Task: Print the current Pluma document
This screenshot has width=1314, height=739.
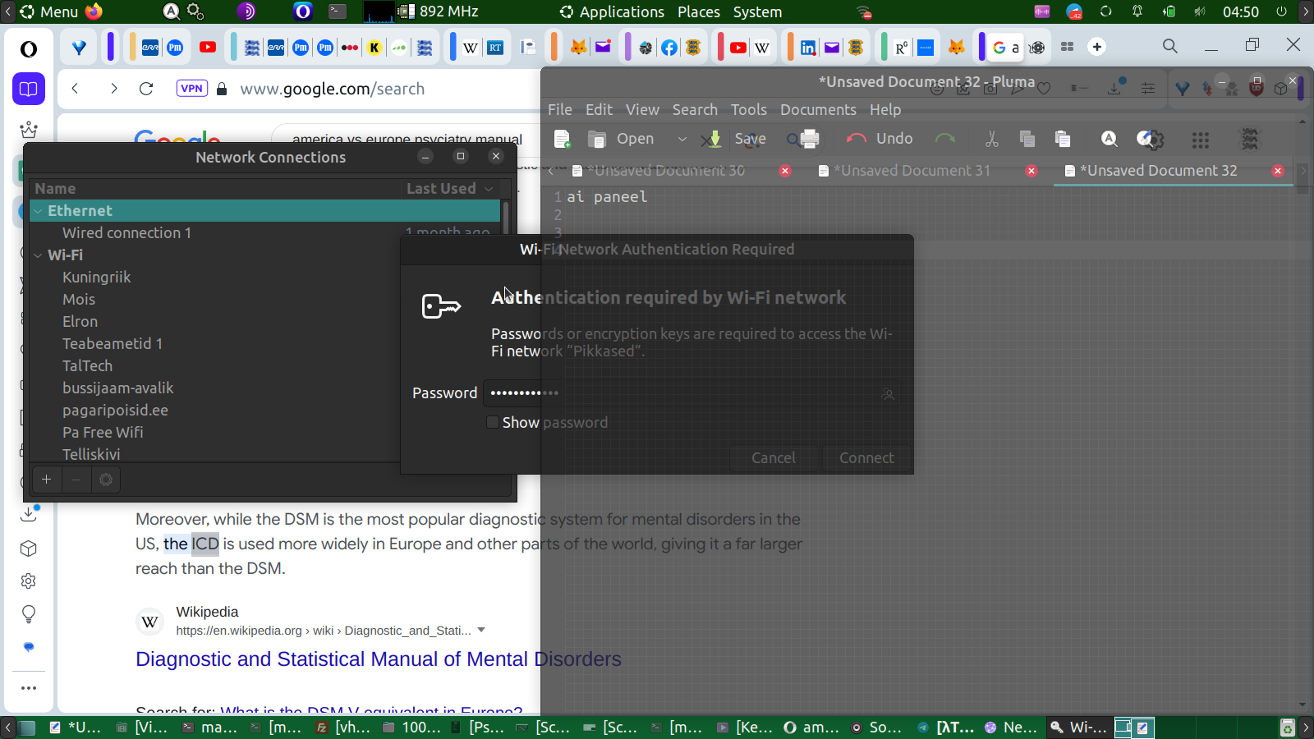Action: (x=809, y=140)
